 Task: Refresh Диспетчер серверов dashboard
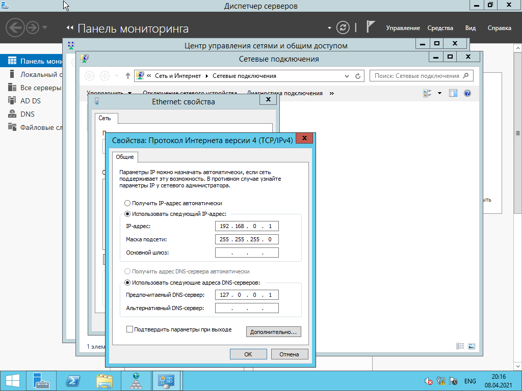click(343, 27)
